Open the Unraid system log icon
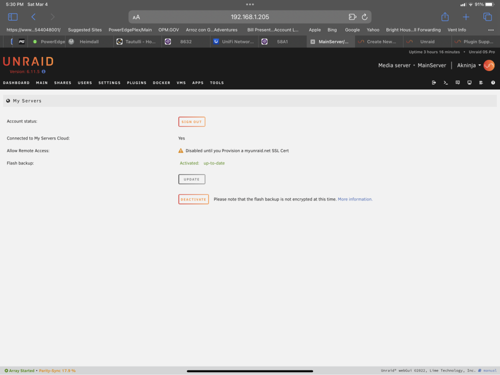The height and width of the screenshot is (375, 500). pyautogui.click(x=481, y=82)
